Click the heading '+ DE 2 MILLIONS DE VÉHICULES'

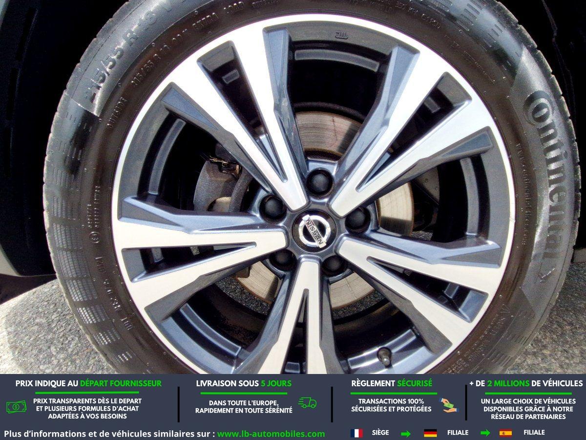(x=526, y=383)
